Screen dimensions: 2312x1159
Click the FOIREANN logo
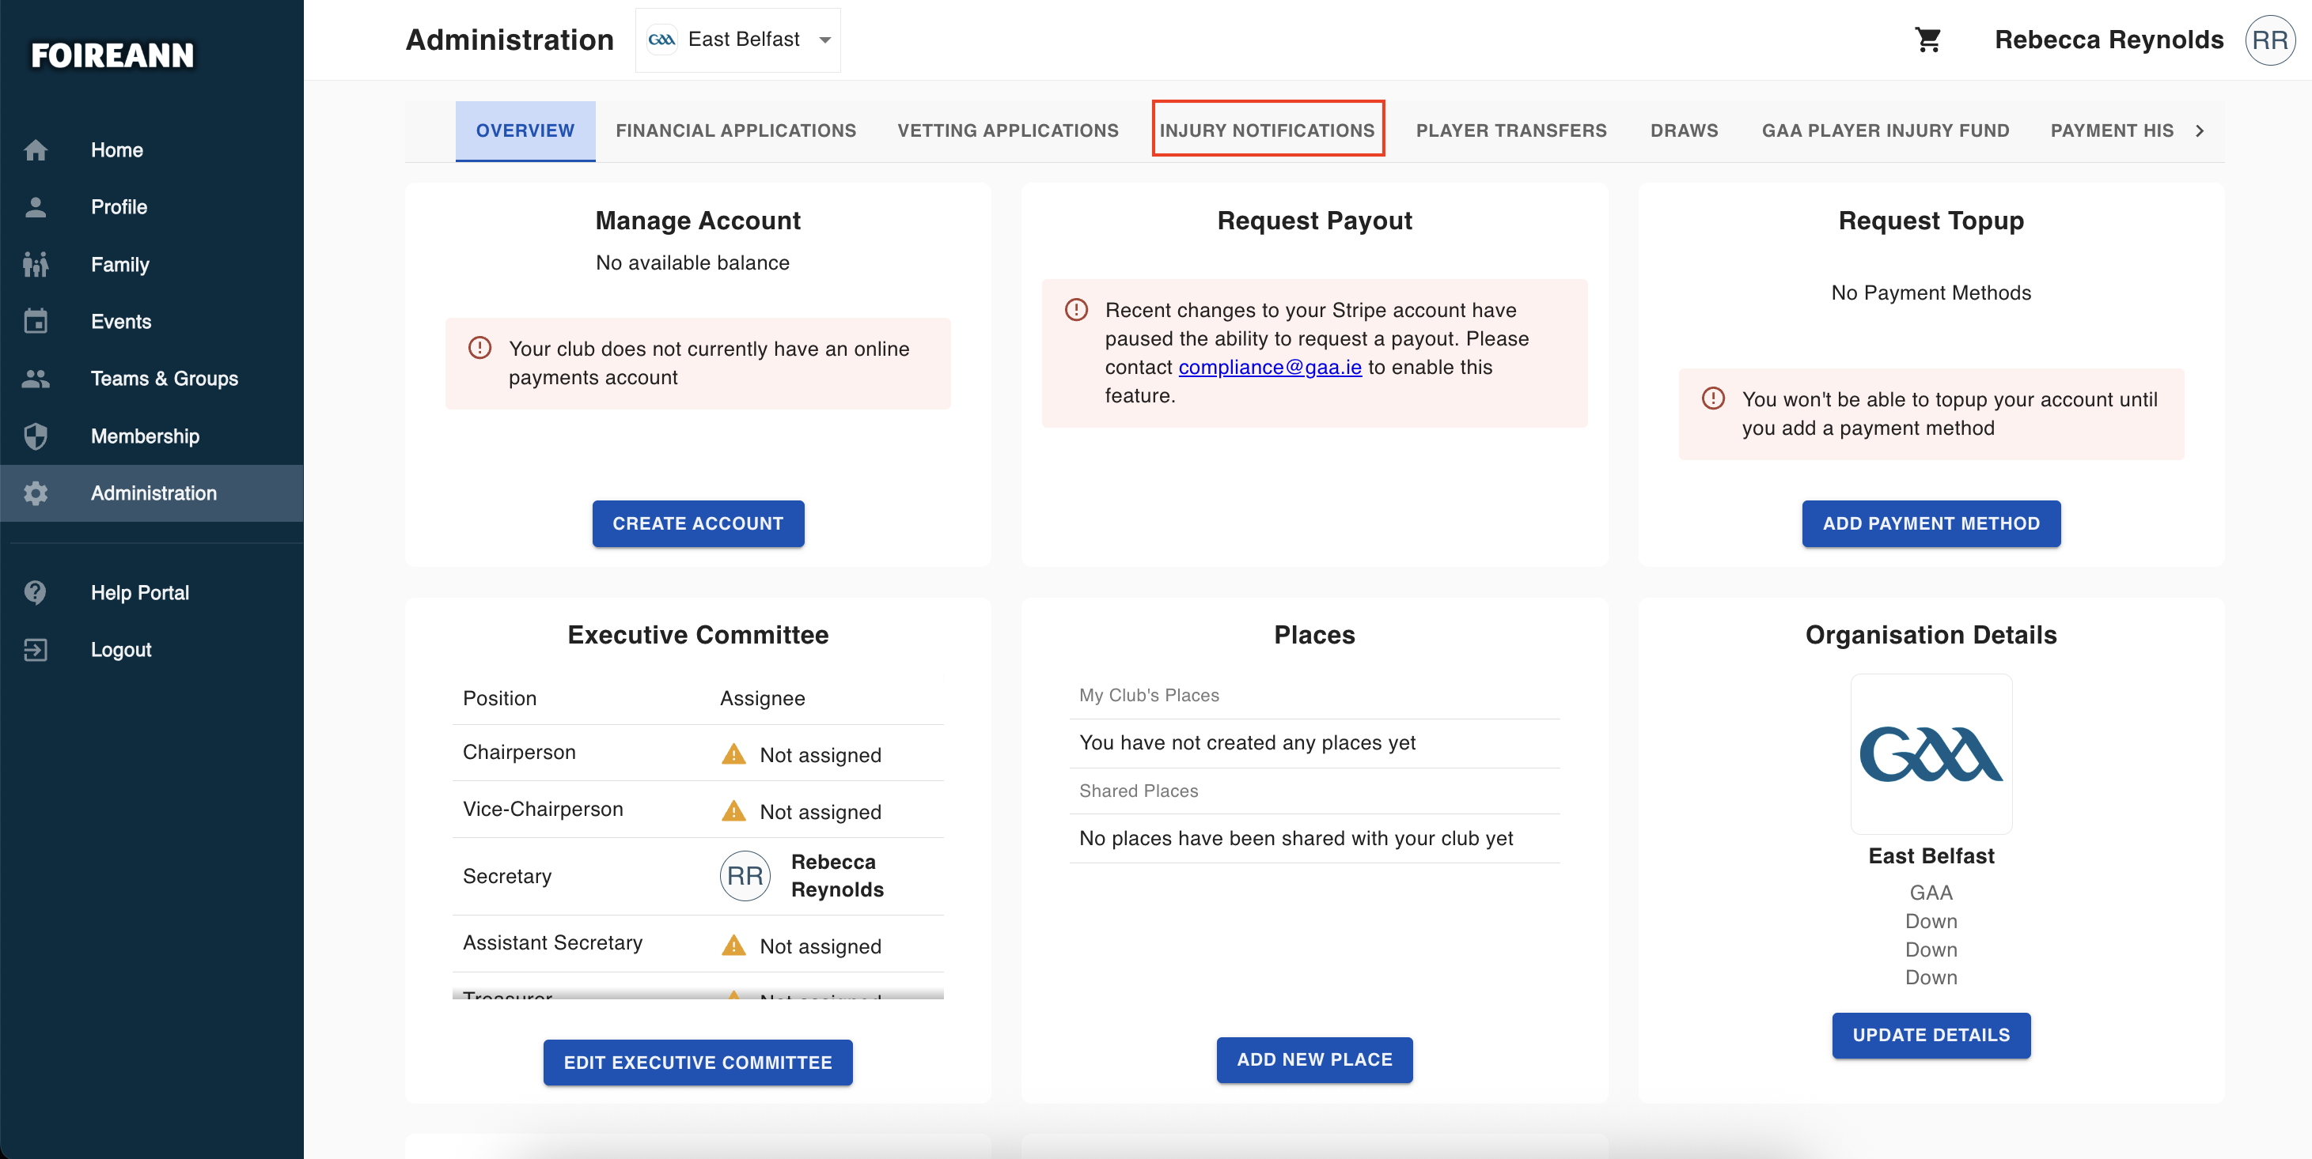pyautogui.click(x=112, y=55)
